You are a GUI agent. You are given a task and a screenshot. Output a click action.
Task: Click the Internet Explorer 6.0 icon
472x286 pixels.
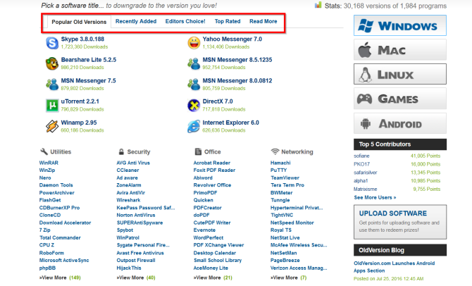(x=194, y=126)
